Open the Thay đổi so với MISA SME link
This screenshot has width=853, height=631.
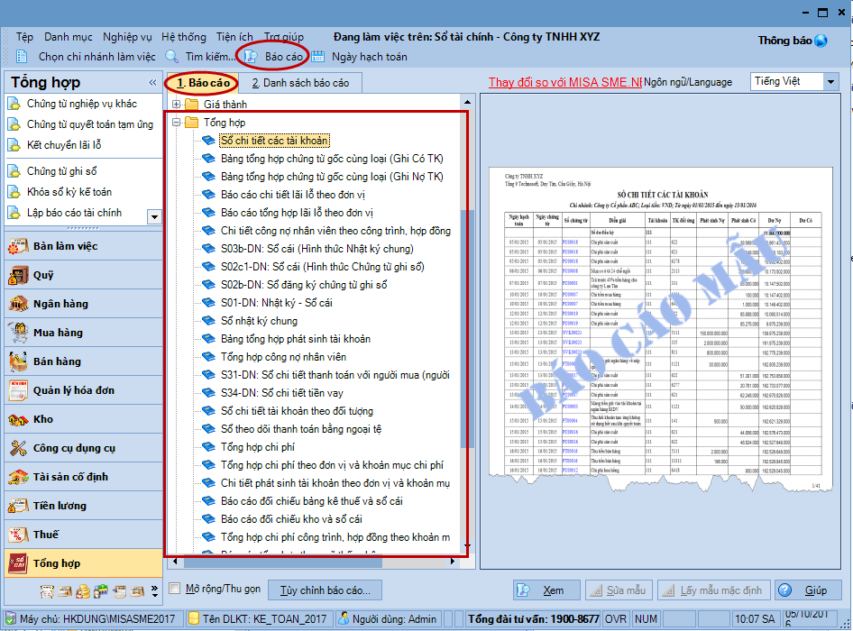point(564,82)
